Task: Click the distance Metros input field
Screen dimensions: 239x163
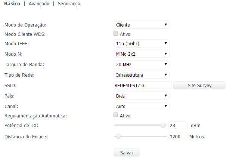Action: click(178, 136)
